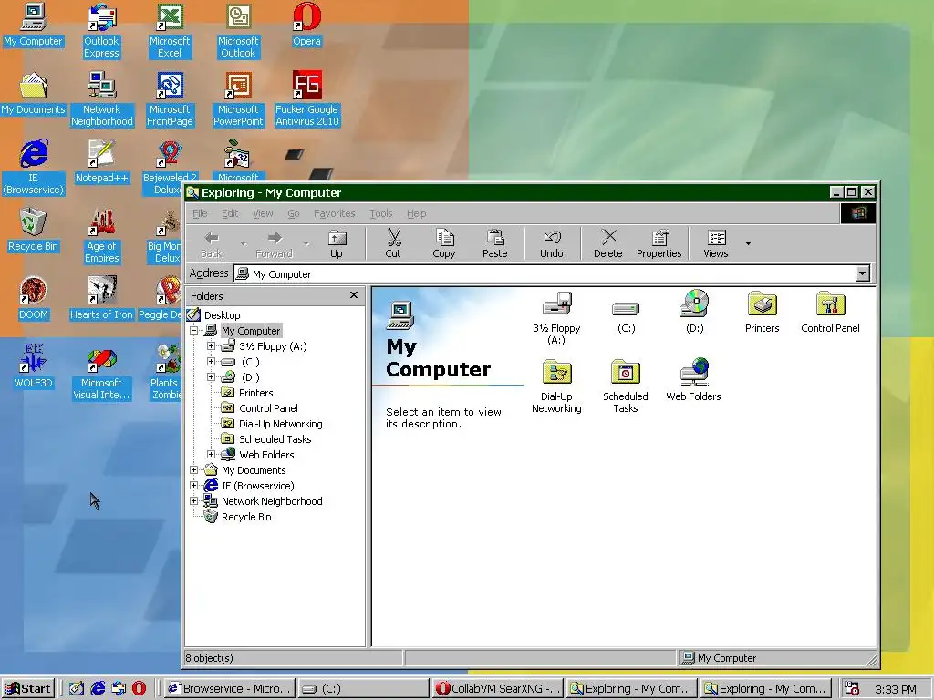
Task: Click the Cut scissors icon
Action: [x=394, y=238]
